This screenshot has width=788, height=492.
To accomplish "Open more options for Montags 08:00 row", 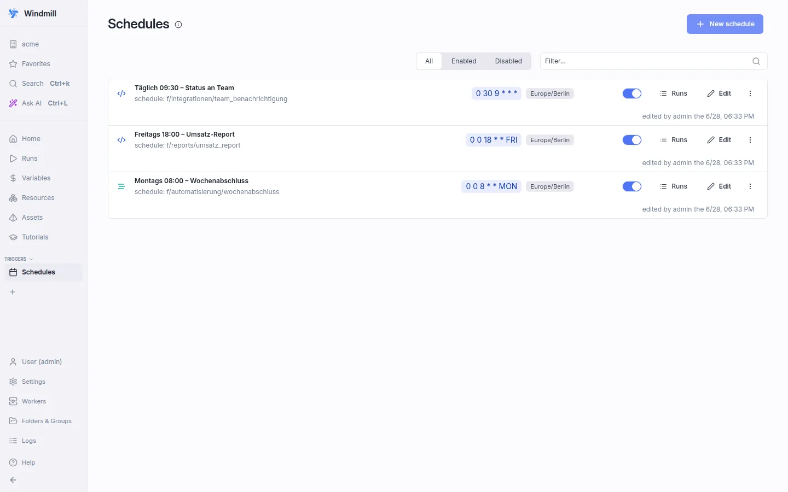I will click(x=750, y=186).
